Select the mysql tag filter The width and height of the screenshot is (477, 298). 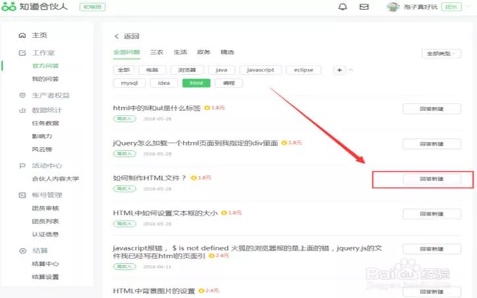point(130,83)
